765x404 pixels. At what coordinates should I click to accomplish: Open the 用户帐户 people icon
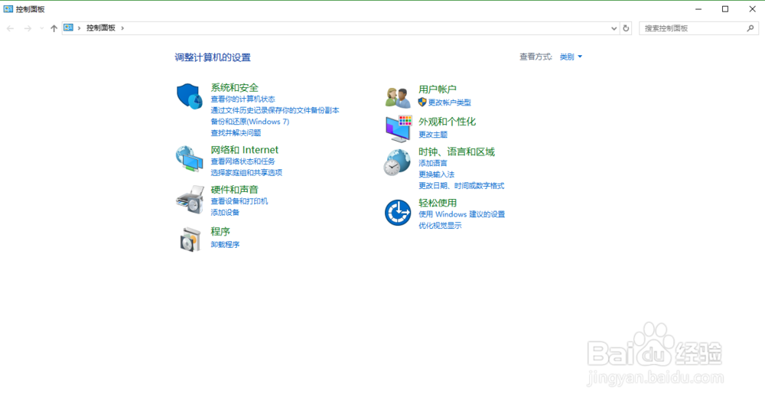[397, 97]
